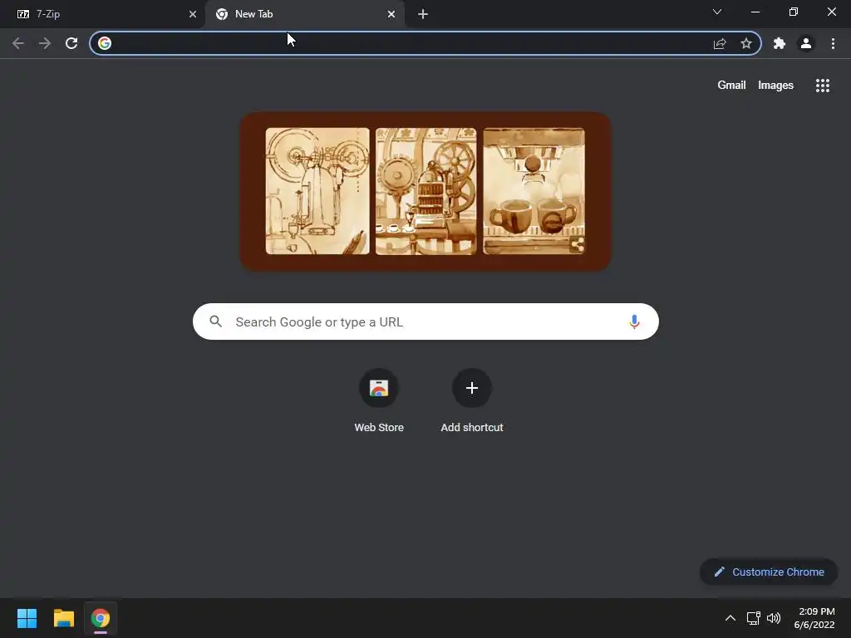The height and width of the screenshot is (638, 851).
Task: Minimize the Chrome window
Action: tap(755, 12)
